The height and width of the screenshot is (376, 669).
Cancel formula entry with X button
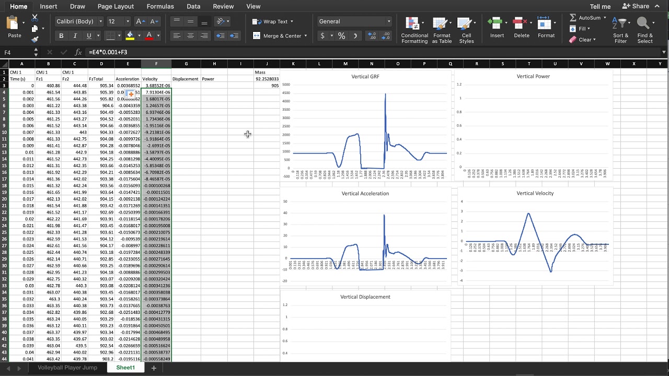pos(50,52)
